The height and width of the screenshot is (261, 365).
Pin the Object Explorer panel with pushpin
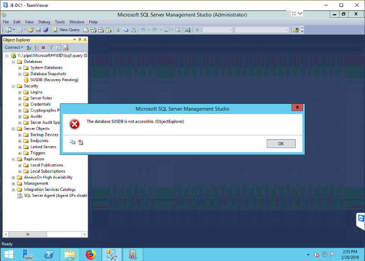point(80,40)
